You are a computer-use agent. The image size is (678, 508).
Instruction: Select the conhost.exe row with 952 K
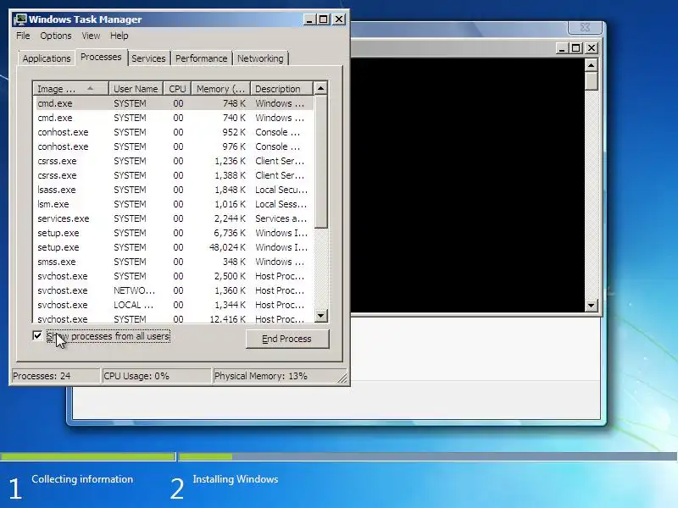click(x=173, y=132)
